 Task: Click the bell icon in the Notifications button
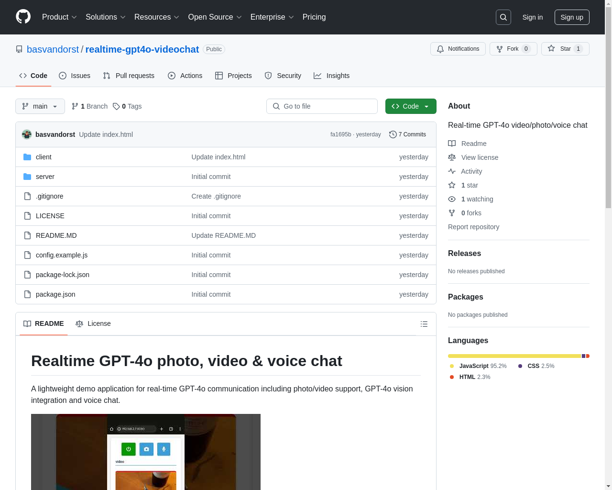pos(440,49)
